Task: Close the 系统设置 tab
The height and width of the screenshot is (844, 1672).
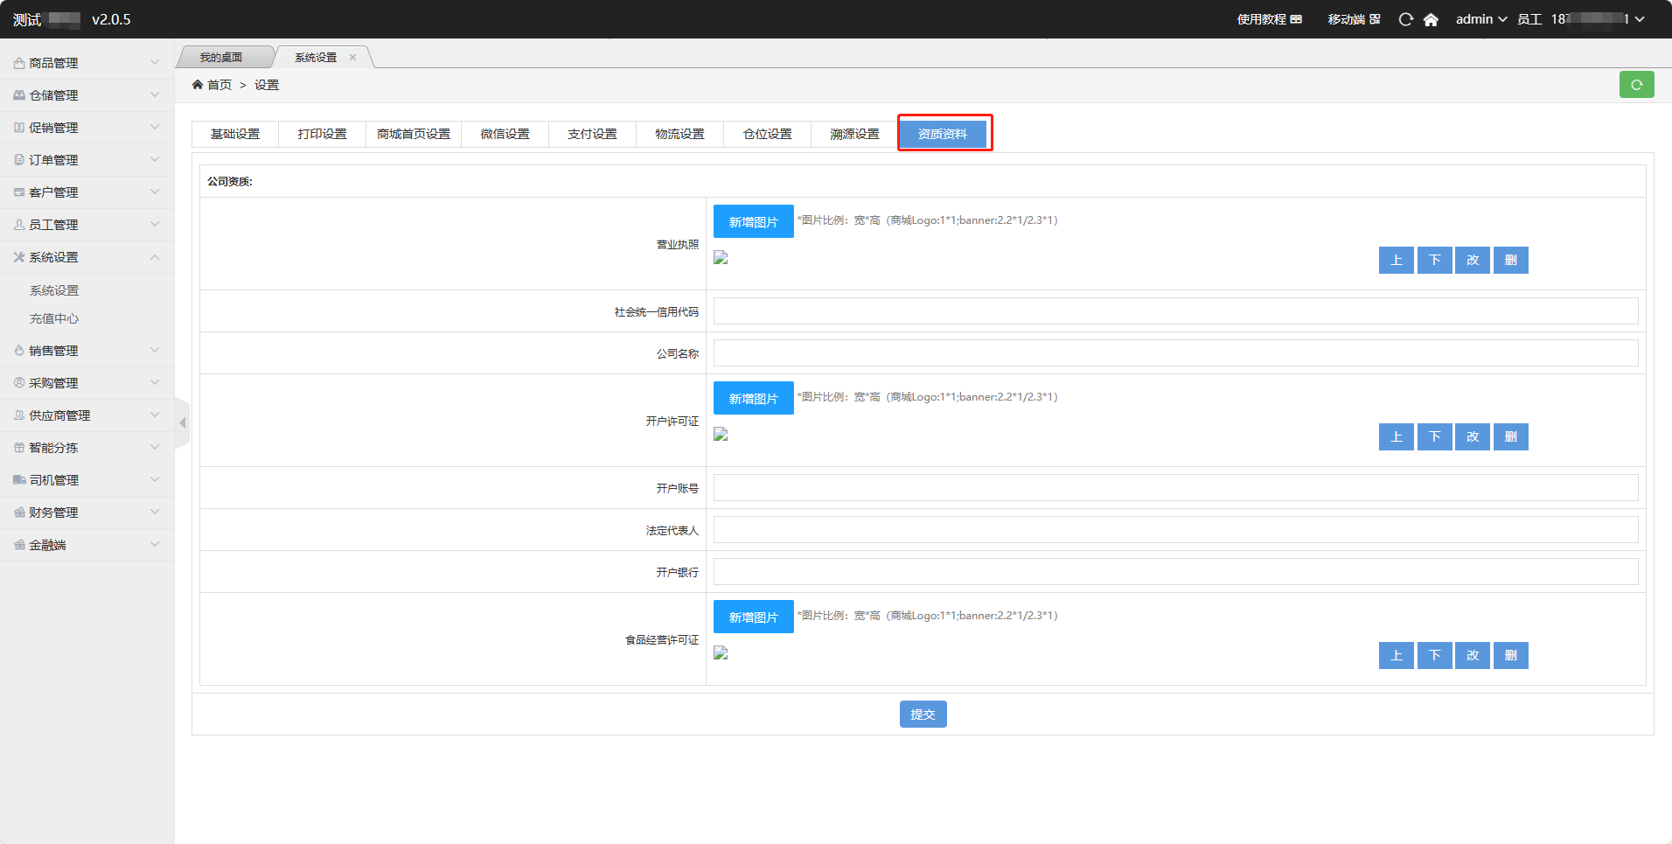Action: click(353, 58)
